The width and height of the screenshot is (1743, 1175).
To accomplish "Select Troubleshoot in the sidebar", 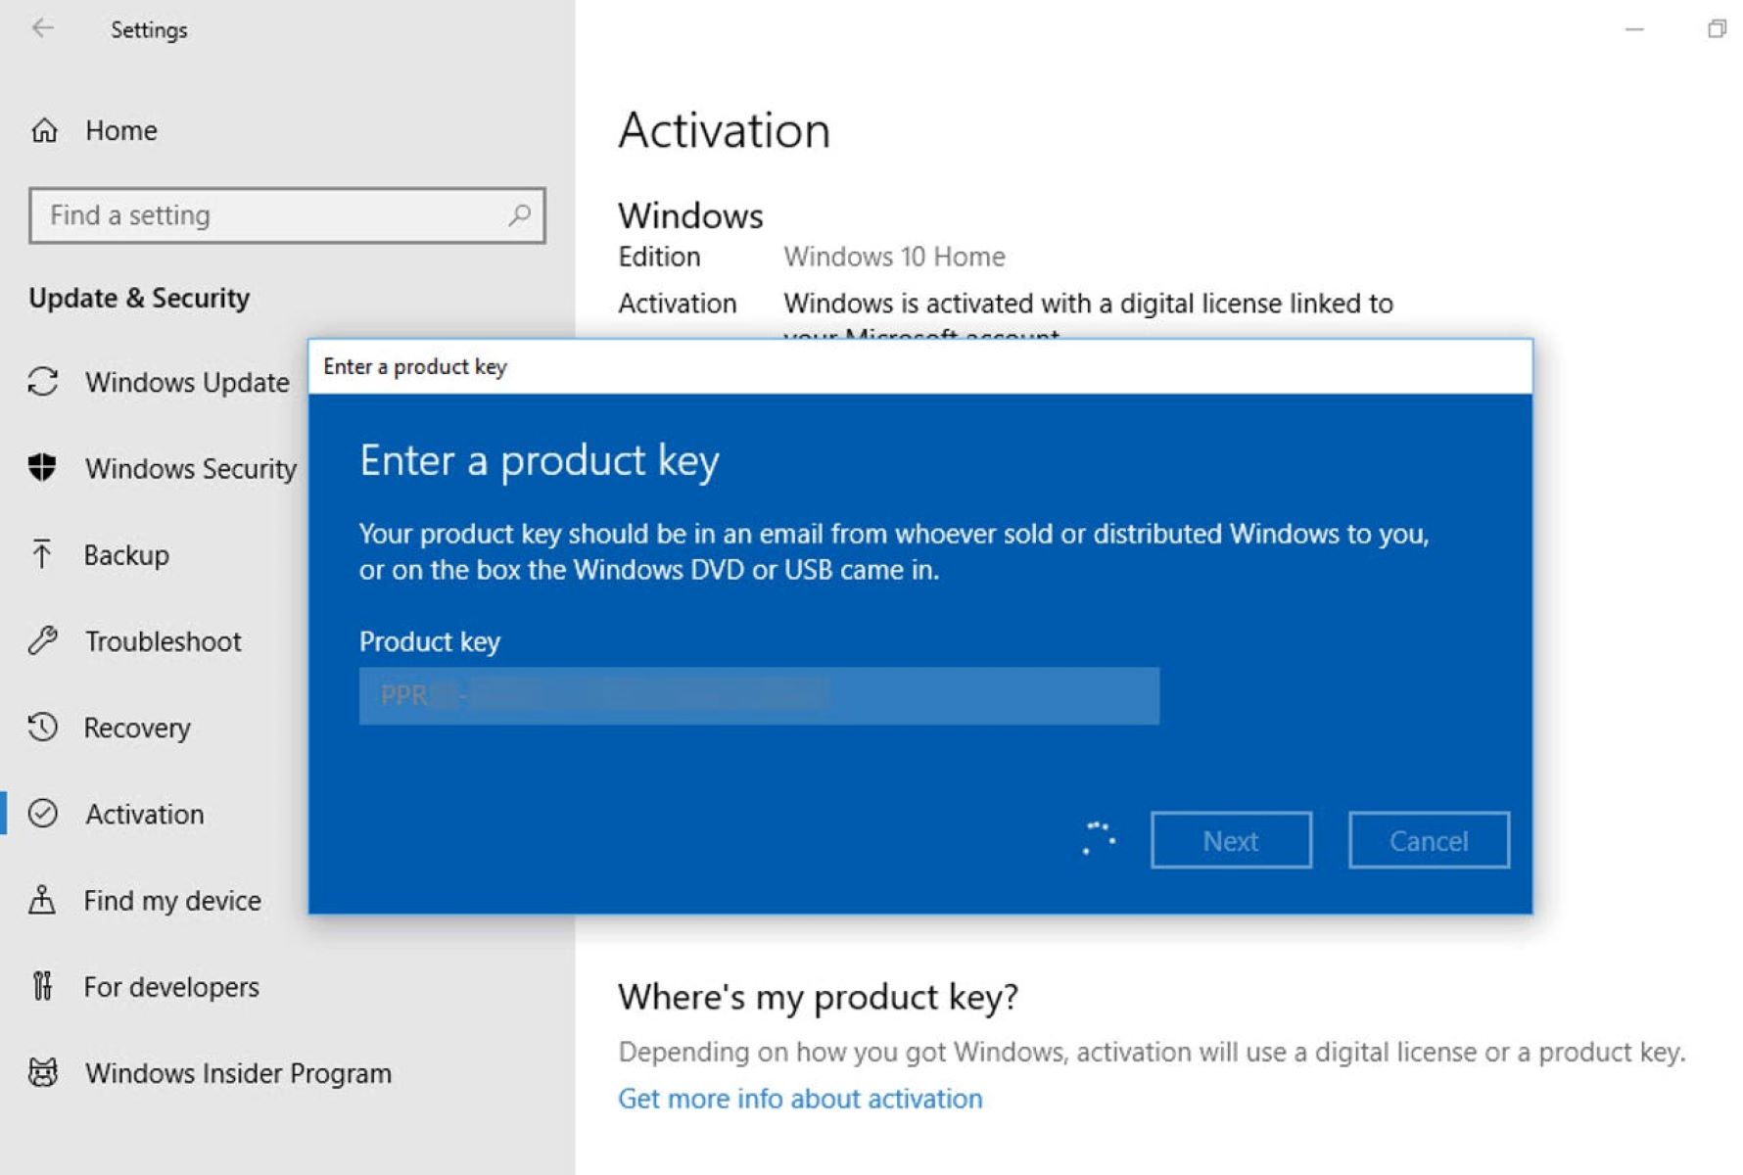I will click(x=163, y=641).
